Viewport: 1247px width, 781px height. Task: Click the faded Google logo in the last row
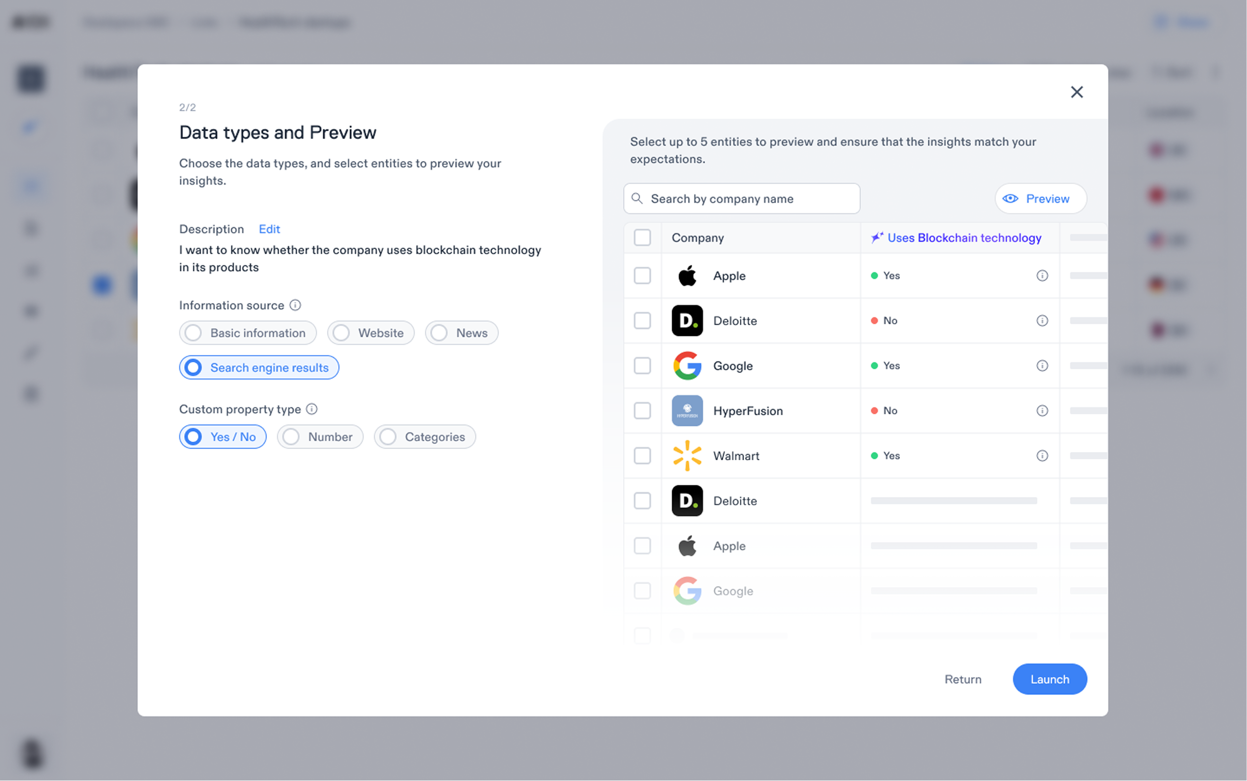coord(687,591)
